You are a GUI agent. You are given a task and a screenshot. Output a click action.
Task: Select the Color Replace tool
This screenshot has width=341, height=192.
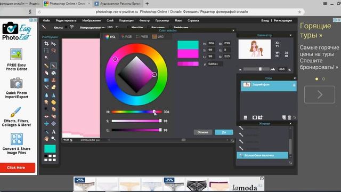(46, 87)
